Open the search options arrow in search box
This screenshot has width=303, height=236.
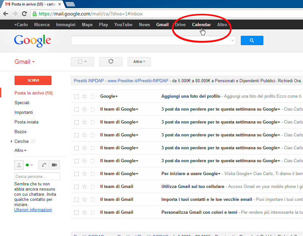tap(232, 41)
